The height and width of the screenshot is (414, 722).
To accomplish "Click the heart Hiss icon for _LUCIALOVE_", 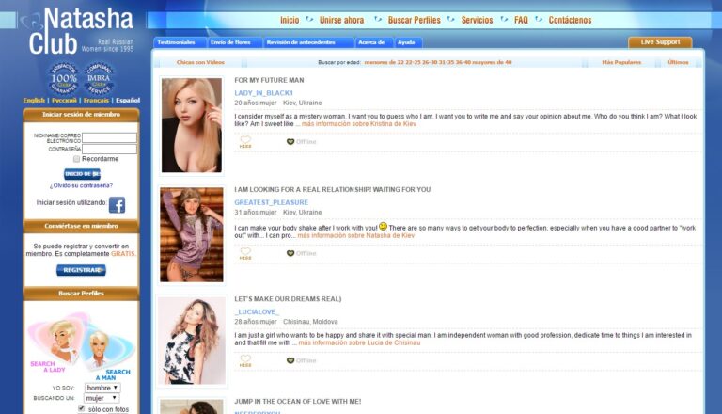I will pos(245,360).
